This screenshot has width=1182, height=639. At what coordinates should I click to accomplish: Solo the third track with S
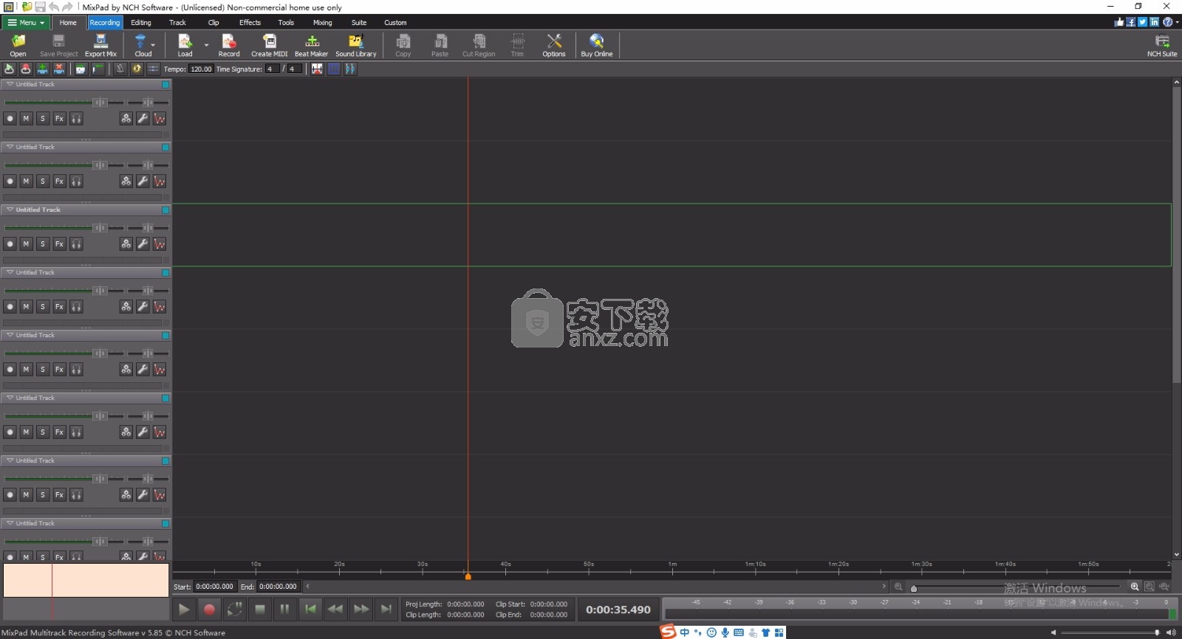(43, 243)
